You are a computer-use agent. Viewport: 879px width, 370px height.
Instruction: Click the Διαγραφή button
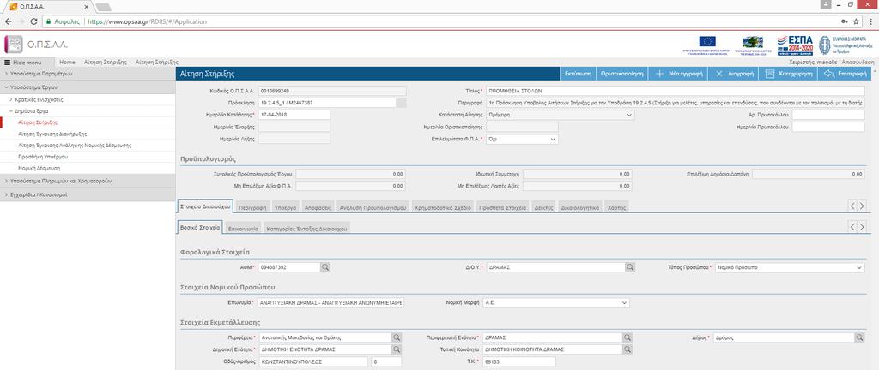point(733,74)
